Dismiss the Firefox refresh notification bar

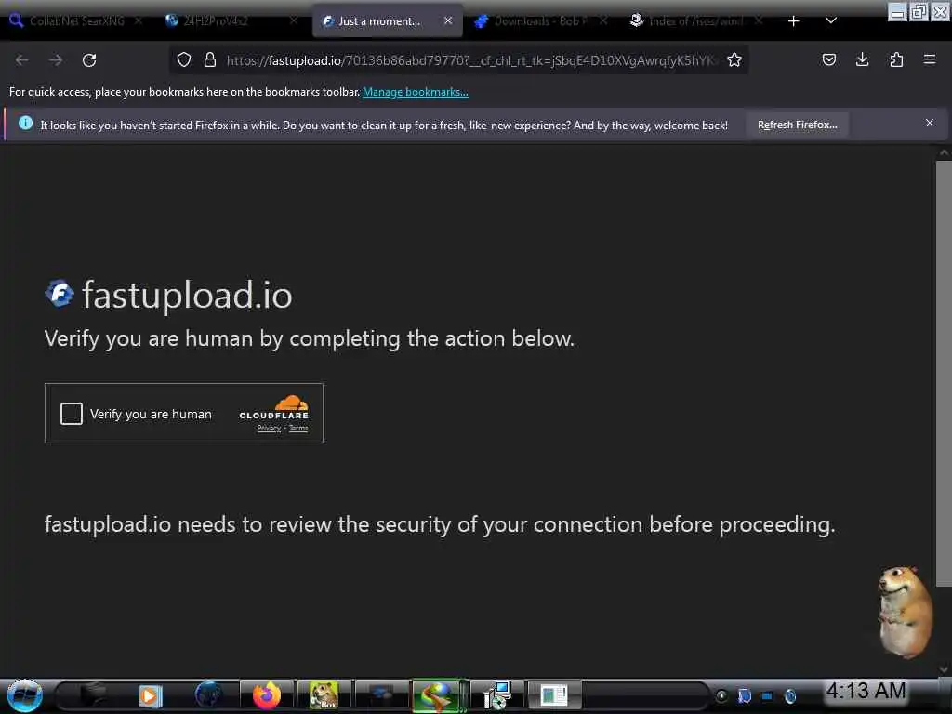(929, 123)
